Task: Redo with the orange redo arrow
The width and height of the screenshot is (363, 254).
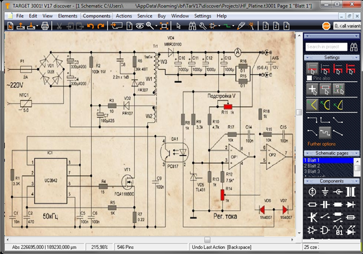Action: pos(101,26)
